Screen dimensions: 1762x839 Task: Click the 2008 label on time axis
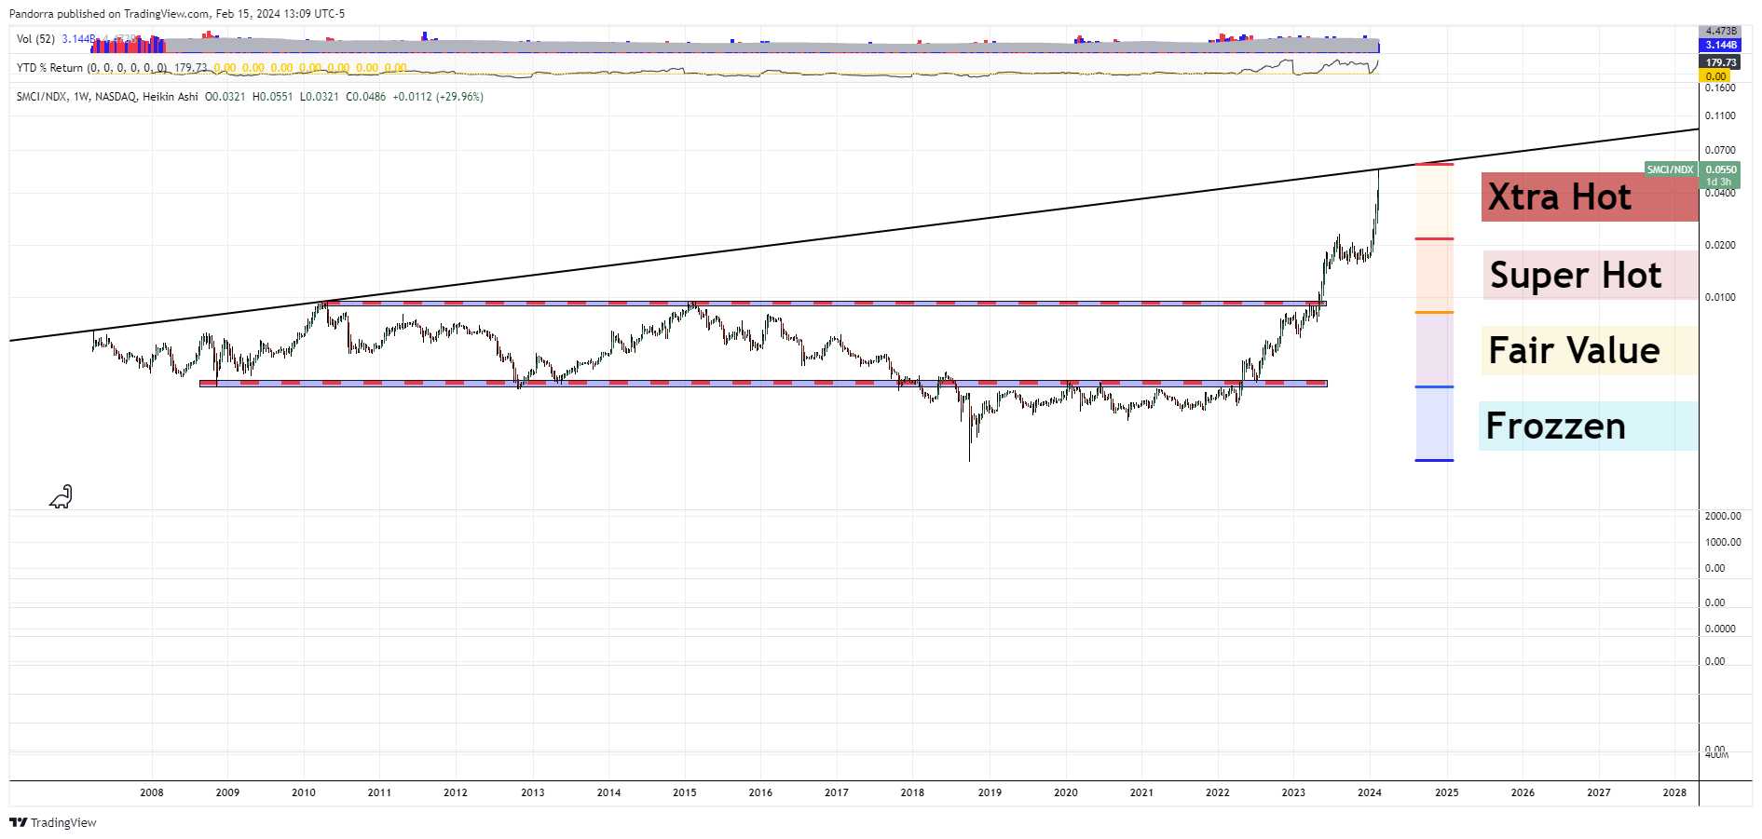tap(152, 792)
